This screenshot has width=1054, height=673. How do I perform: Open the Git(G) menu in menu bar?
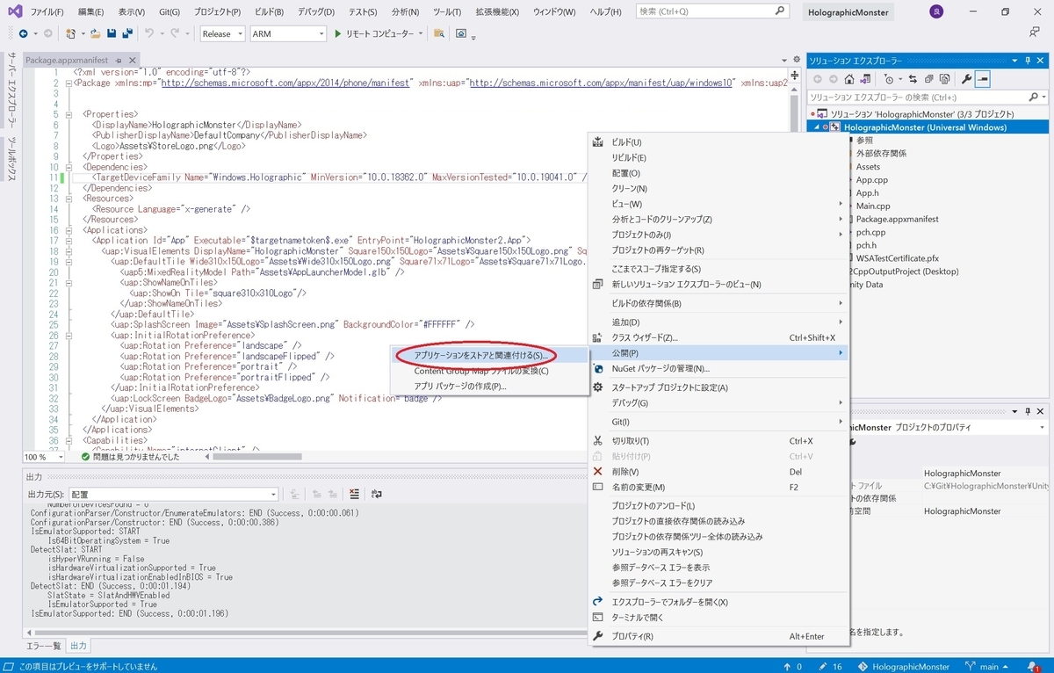(x=168, y=12)
